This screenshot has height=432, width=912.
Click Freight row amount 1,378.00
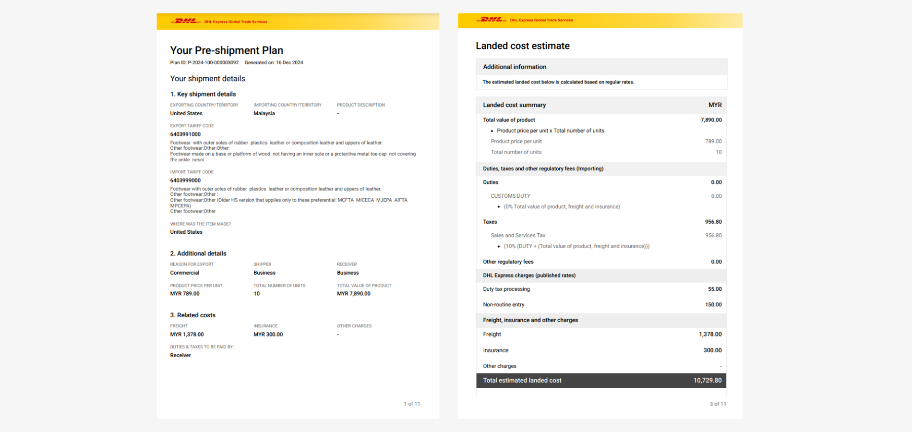pos(710,334)
